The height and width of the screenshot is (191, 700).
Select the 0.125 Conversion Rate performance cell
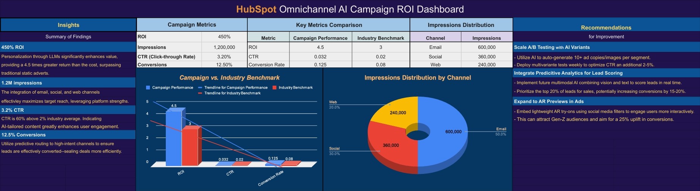(x=321, y=65)
